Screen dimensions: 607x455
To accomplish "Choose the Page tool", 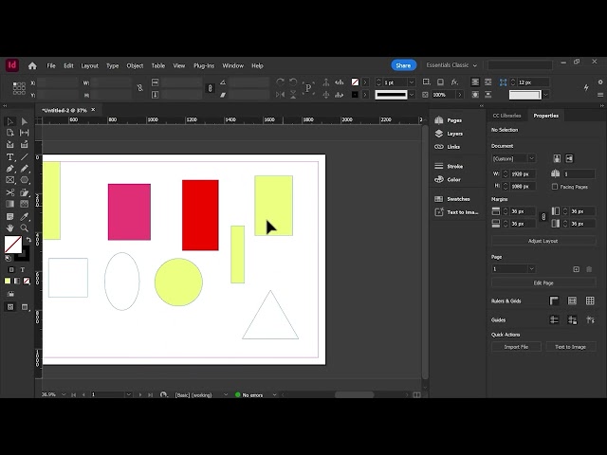I will (x=10, y=133).
